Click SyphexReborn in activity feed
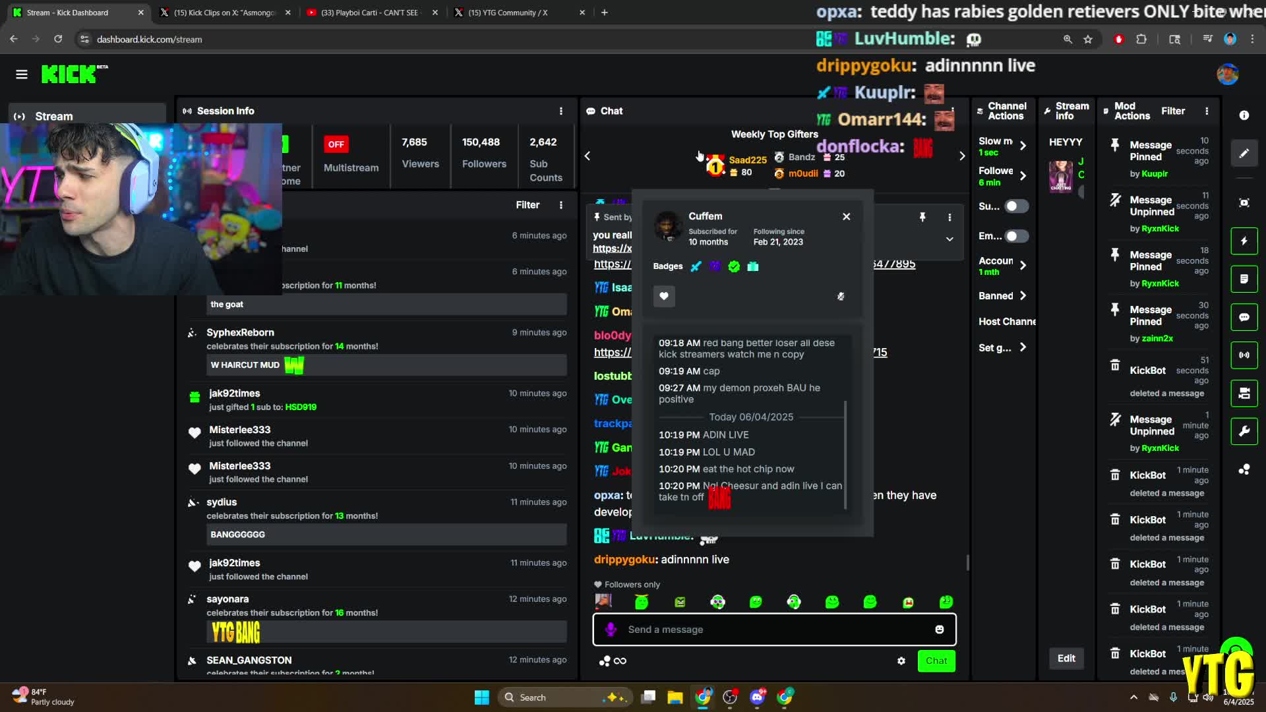This screenshot has height=712, width=1266. click(x=240, y=333)
